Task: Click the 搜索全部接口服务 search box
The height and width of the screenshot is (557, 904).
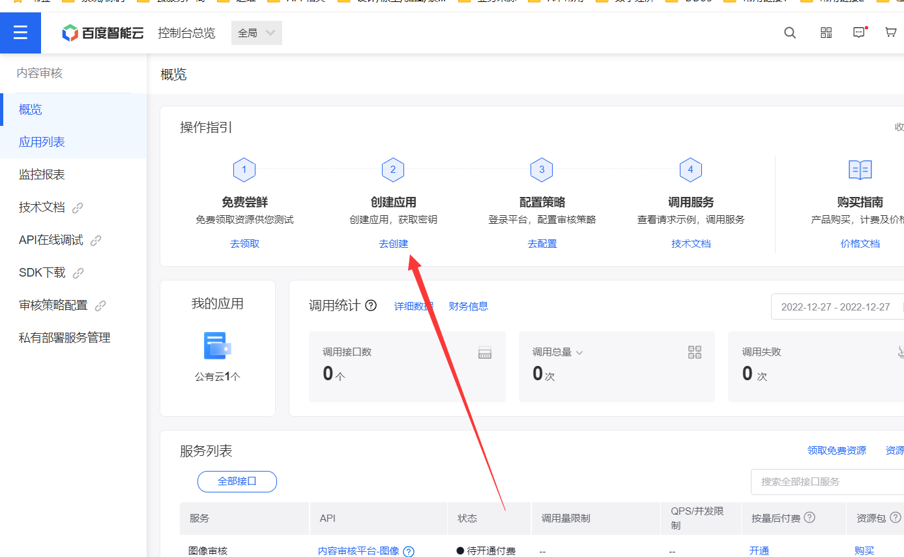Action: pos(828,482)
